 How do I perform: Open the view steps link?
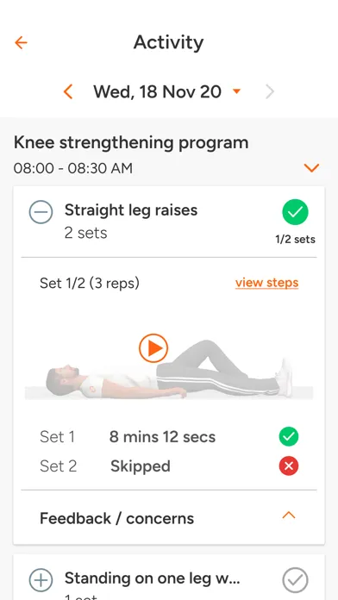coord(266,283)
